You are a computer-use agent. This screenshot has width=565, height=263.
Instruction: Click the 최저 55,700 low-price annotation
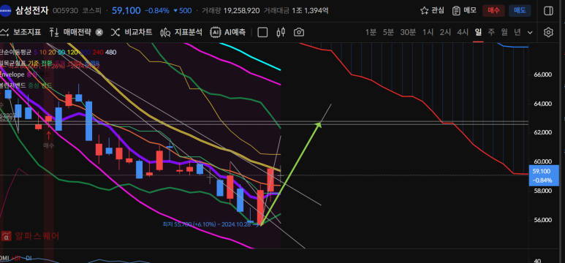211,224
